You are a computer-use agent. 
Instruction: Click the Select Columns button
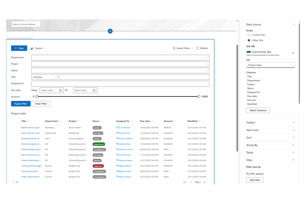258,110
